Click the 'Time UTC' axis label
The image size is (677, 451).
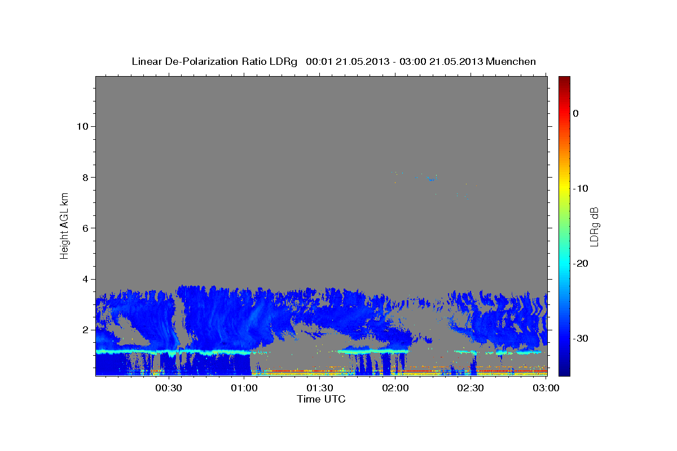(321, 399)
